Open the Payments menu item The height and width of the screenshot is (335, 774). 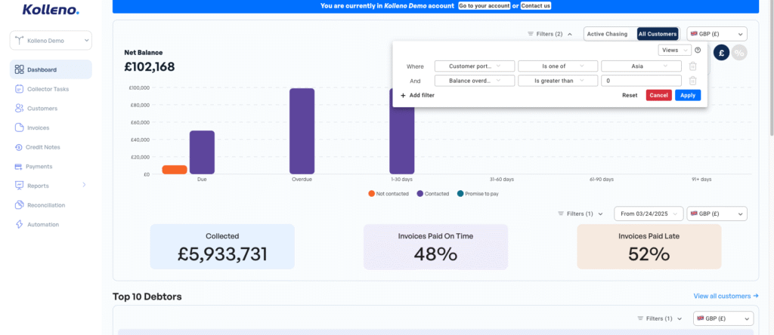click(x=39, y=166)
